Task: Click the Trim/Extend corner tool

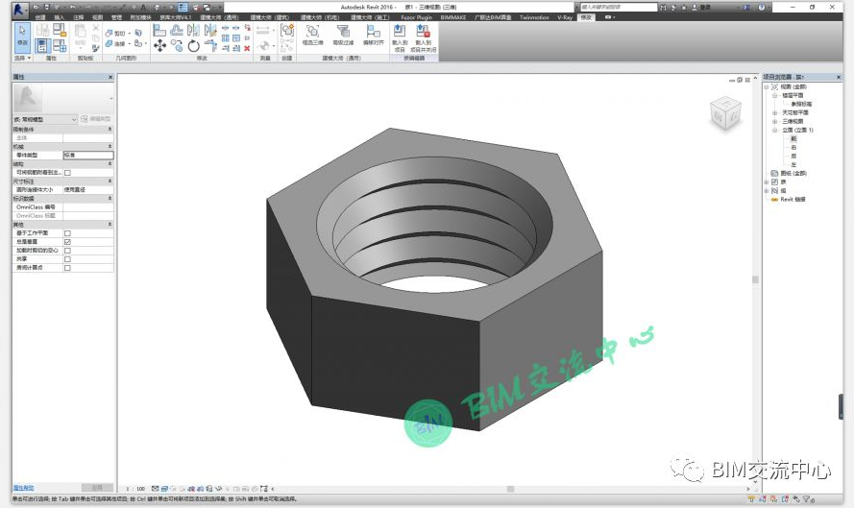Action: coord(210,47)
